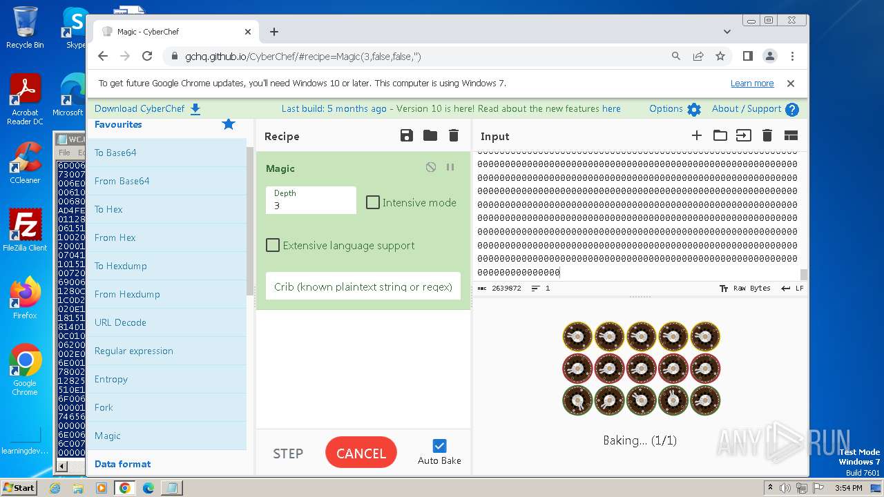Open the Learn more link
The image size is (884, 497).
pyautogui.click(x=752, y=84)
